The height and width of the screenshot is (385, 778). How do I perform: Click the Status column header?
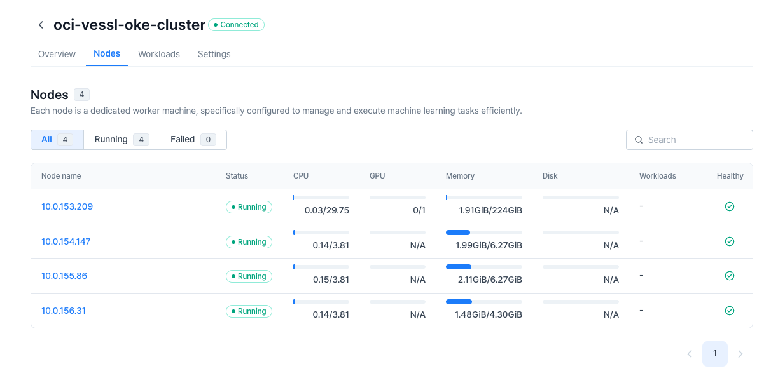coord(237,176)
